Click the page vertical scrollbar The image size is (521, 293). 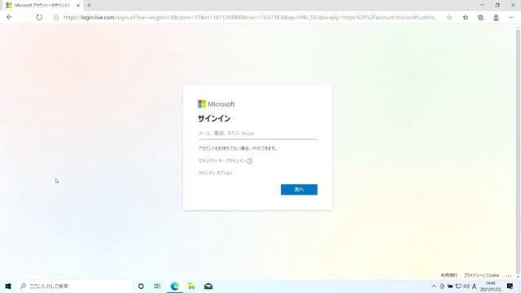tap(518, 151)
